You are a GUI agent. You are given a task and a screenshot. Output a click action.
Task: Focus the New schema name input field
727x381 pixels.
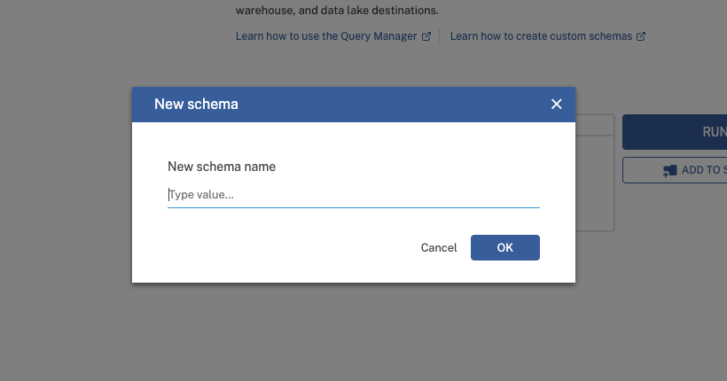click(x=353, y=195)
